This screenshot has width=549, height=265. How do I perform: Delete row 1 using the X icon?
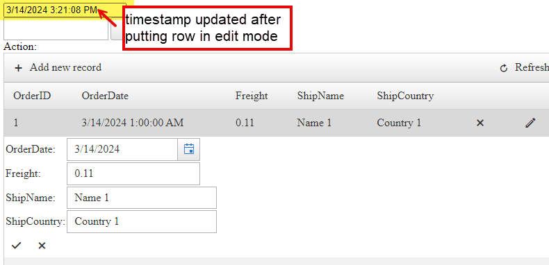(x=480, y=123)
